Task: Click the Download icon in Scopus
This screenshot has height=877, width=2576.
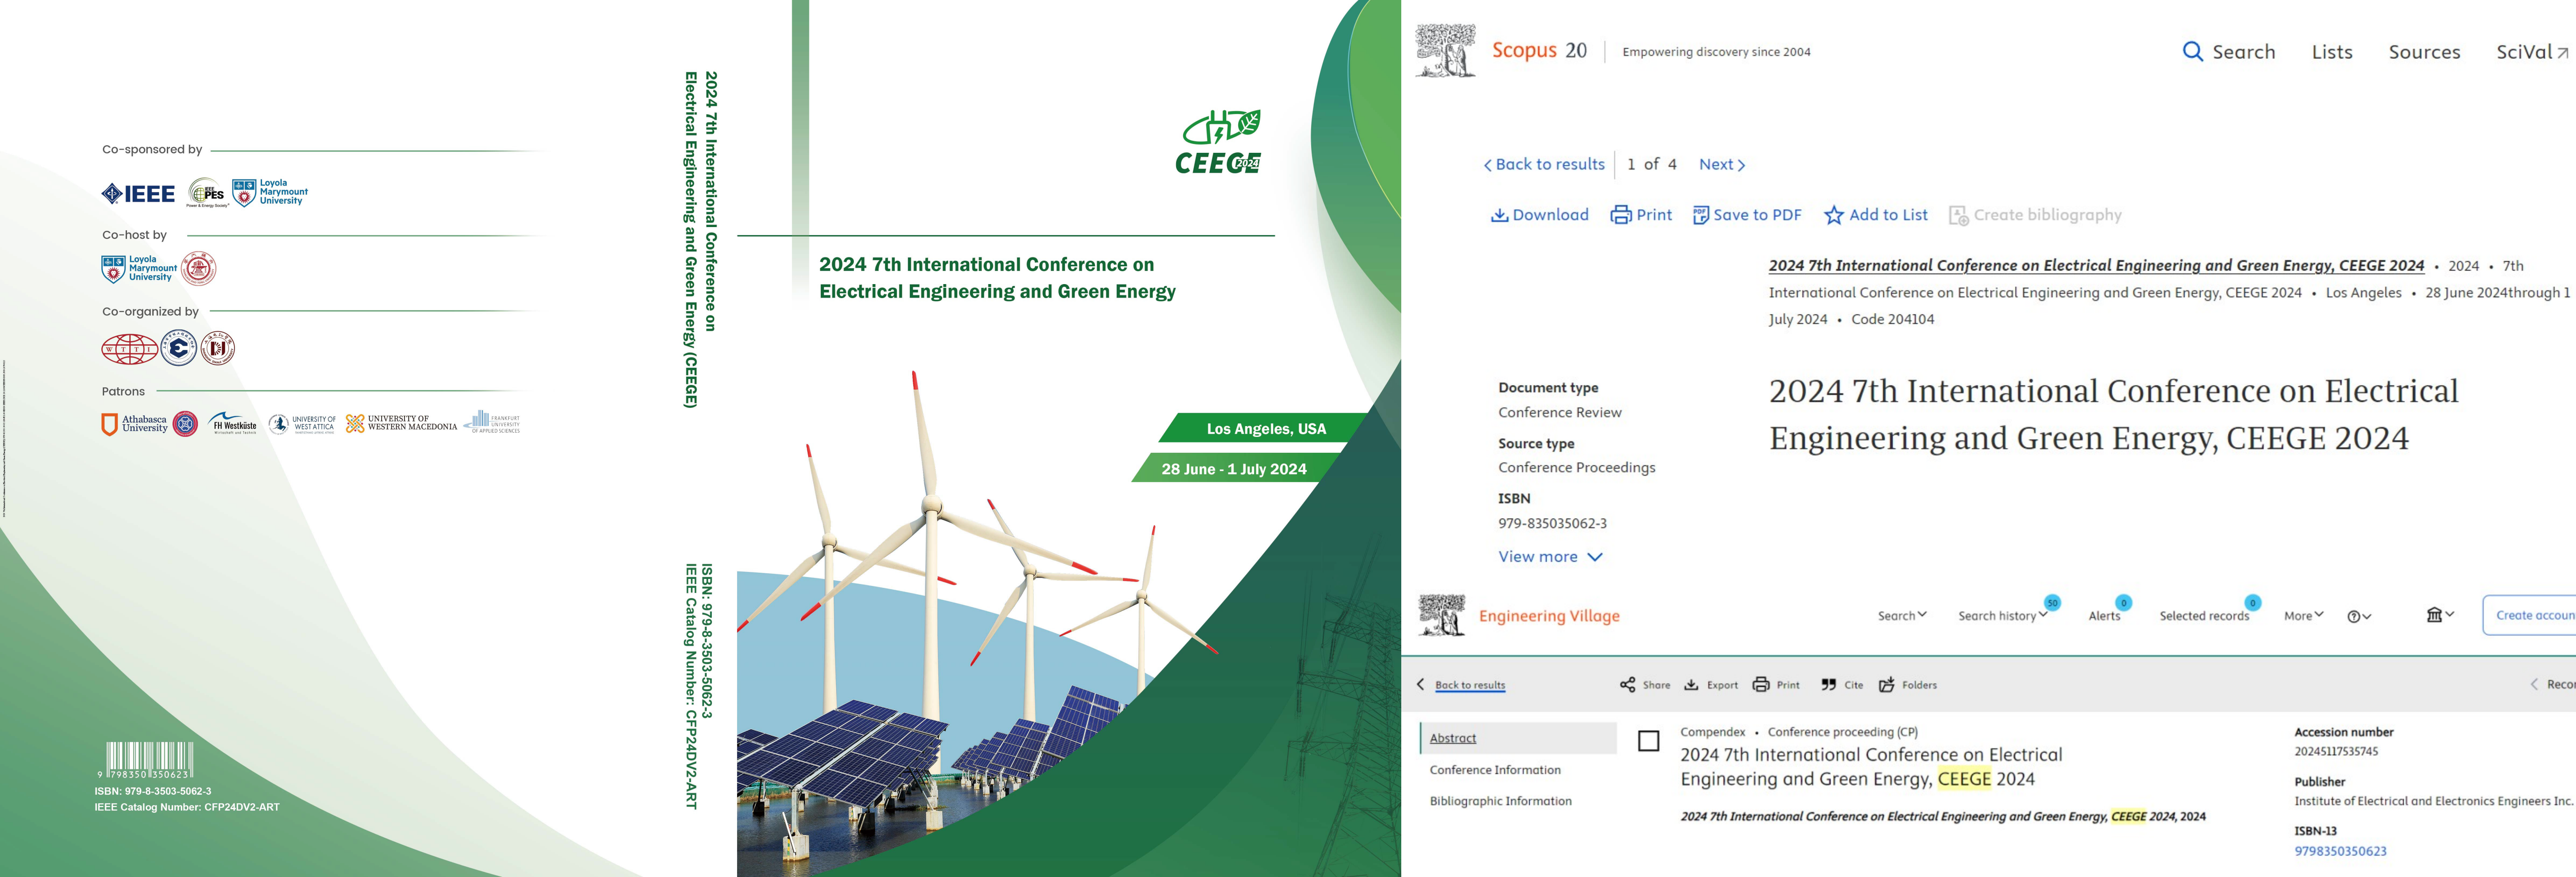Action: (1499, 215)
